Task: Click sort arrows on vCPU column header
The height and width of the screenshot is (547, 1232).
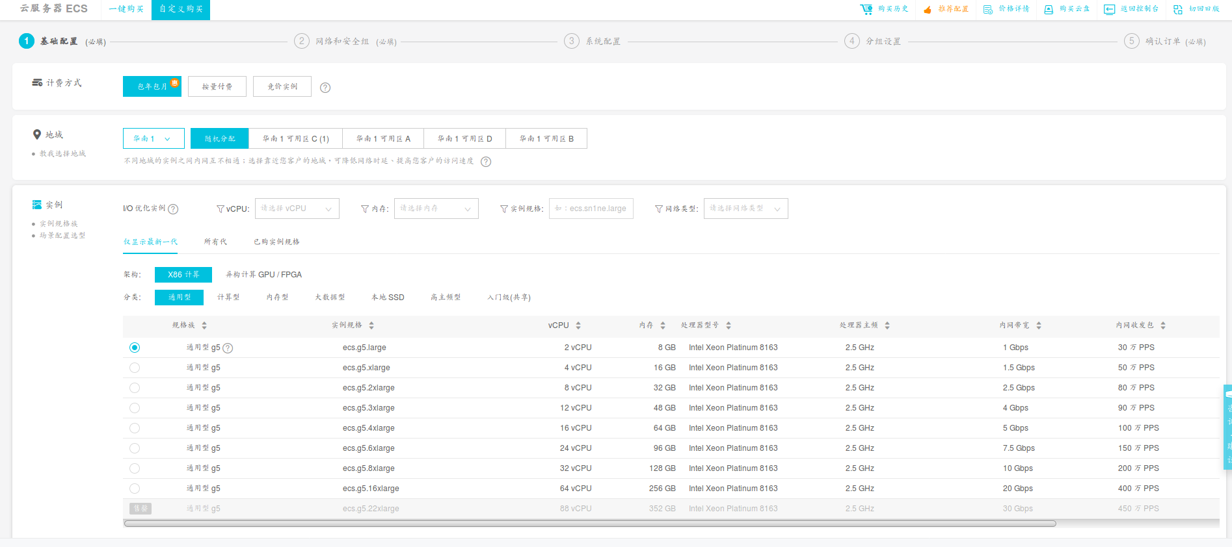Action: click(578, 325)
